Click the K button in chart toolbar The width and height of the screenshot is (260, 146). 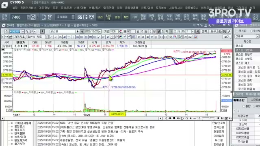[42, 32]
